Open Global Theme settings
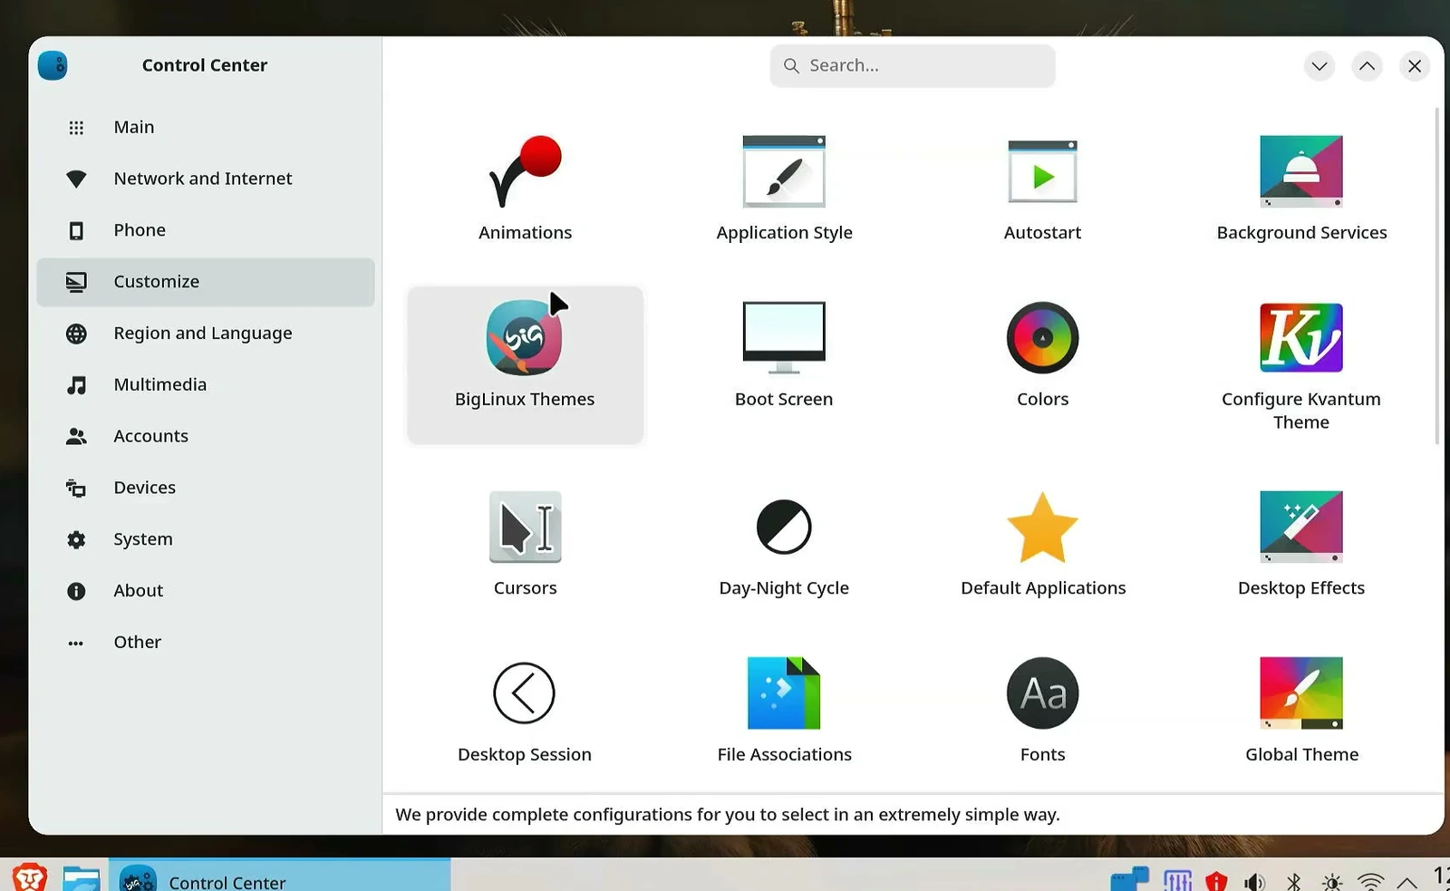1450x891 pixels. click(1301, 711)
